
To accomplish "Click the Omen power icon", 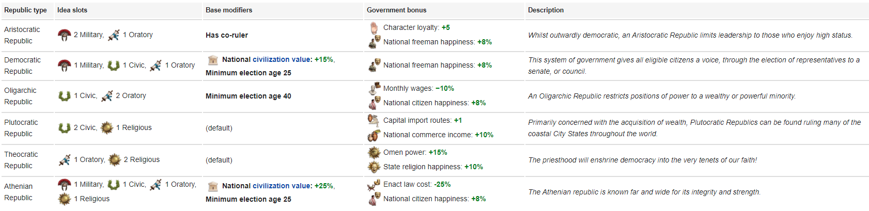I will click(x=374, y=153).
